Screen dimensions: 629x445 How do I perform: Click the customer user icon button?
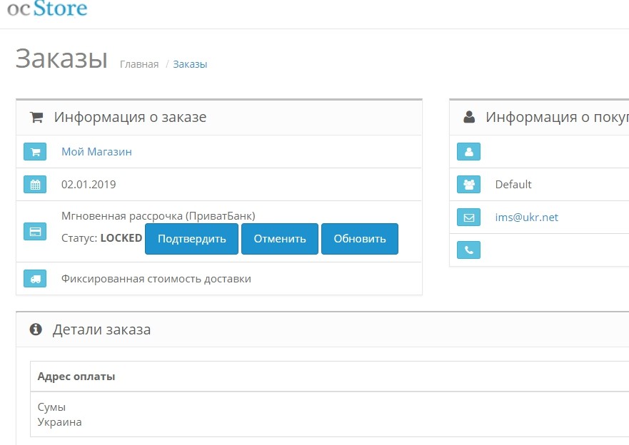(x=468, y=152)
